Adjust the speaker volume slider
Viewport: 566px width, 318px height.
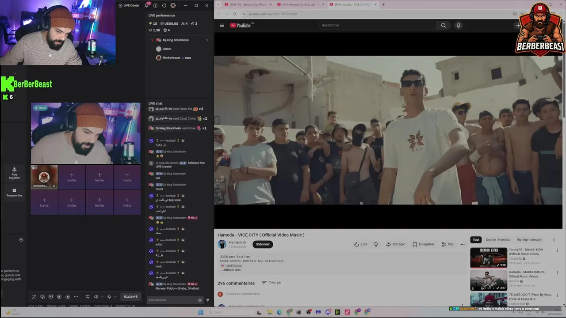point(102,297)
